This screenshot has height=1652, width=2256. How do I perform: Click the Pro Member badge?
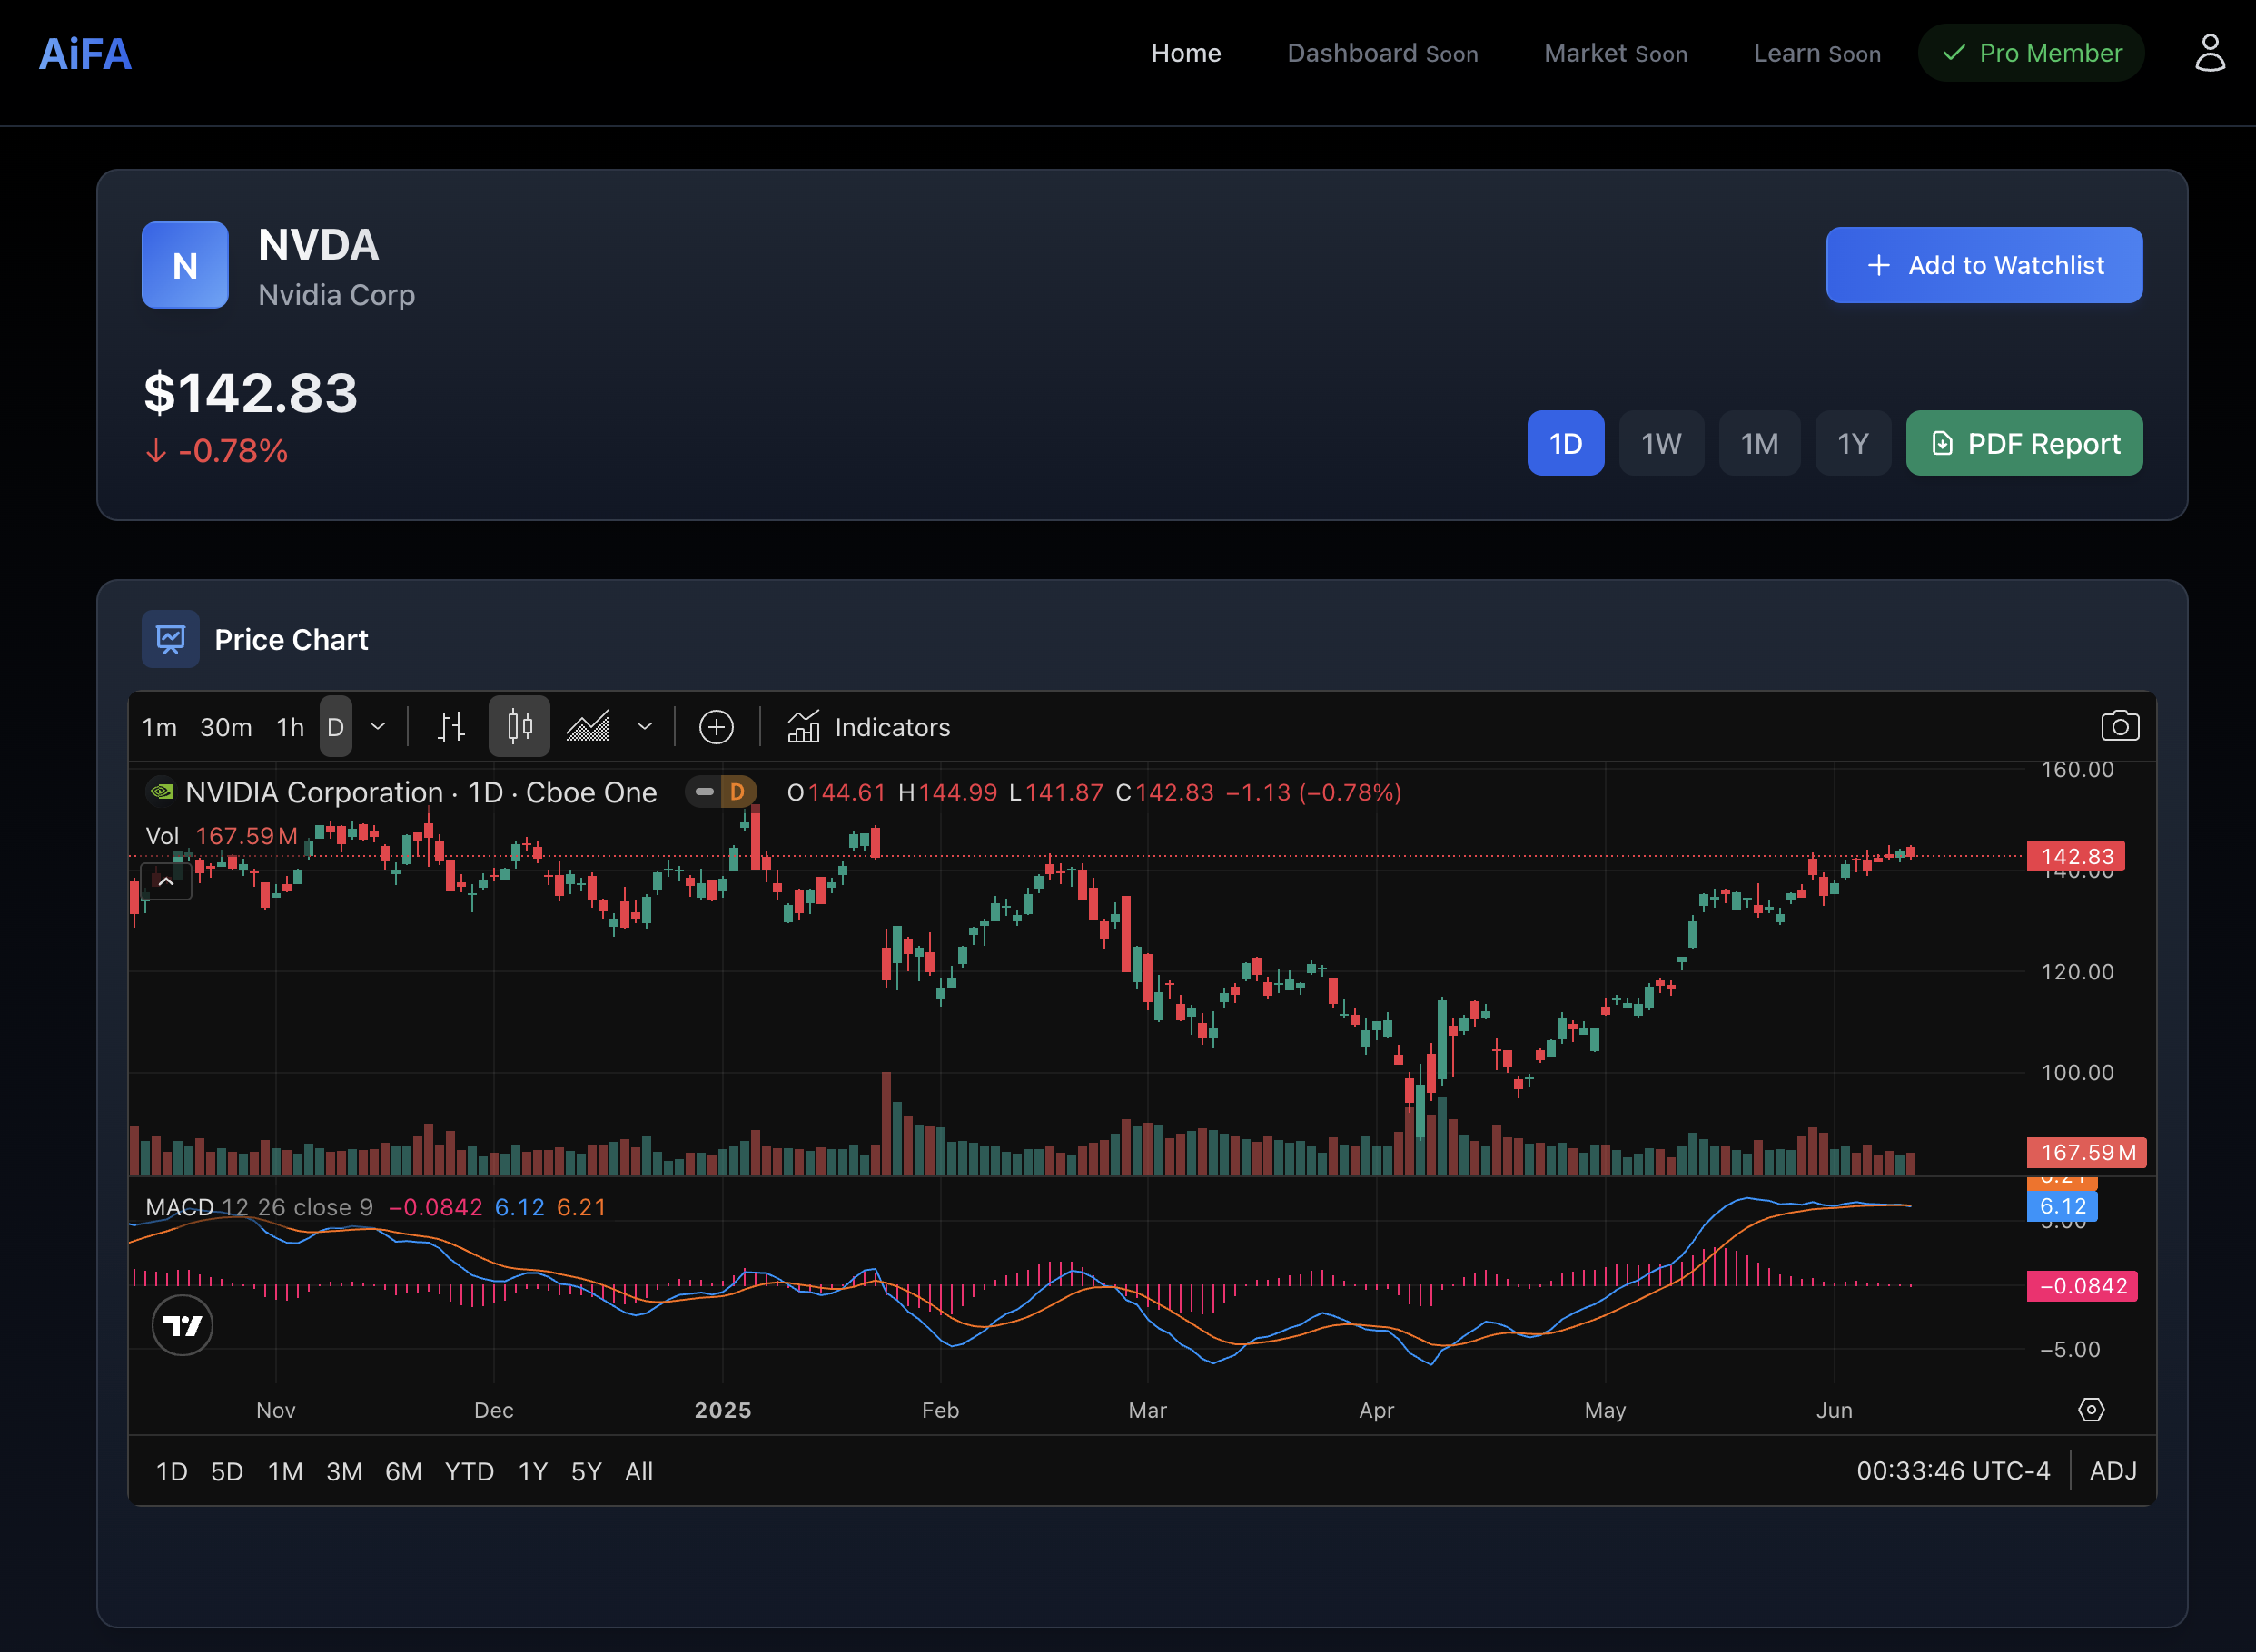[2031, 53]
